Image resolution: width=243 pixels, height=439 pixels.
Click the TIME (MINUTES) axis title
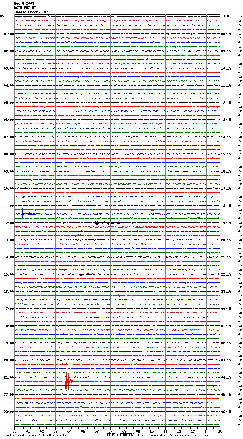(121, 435)
